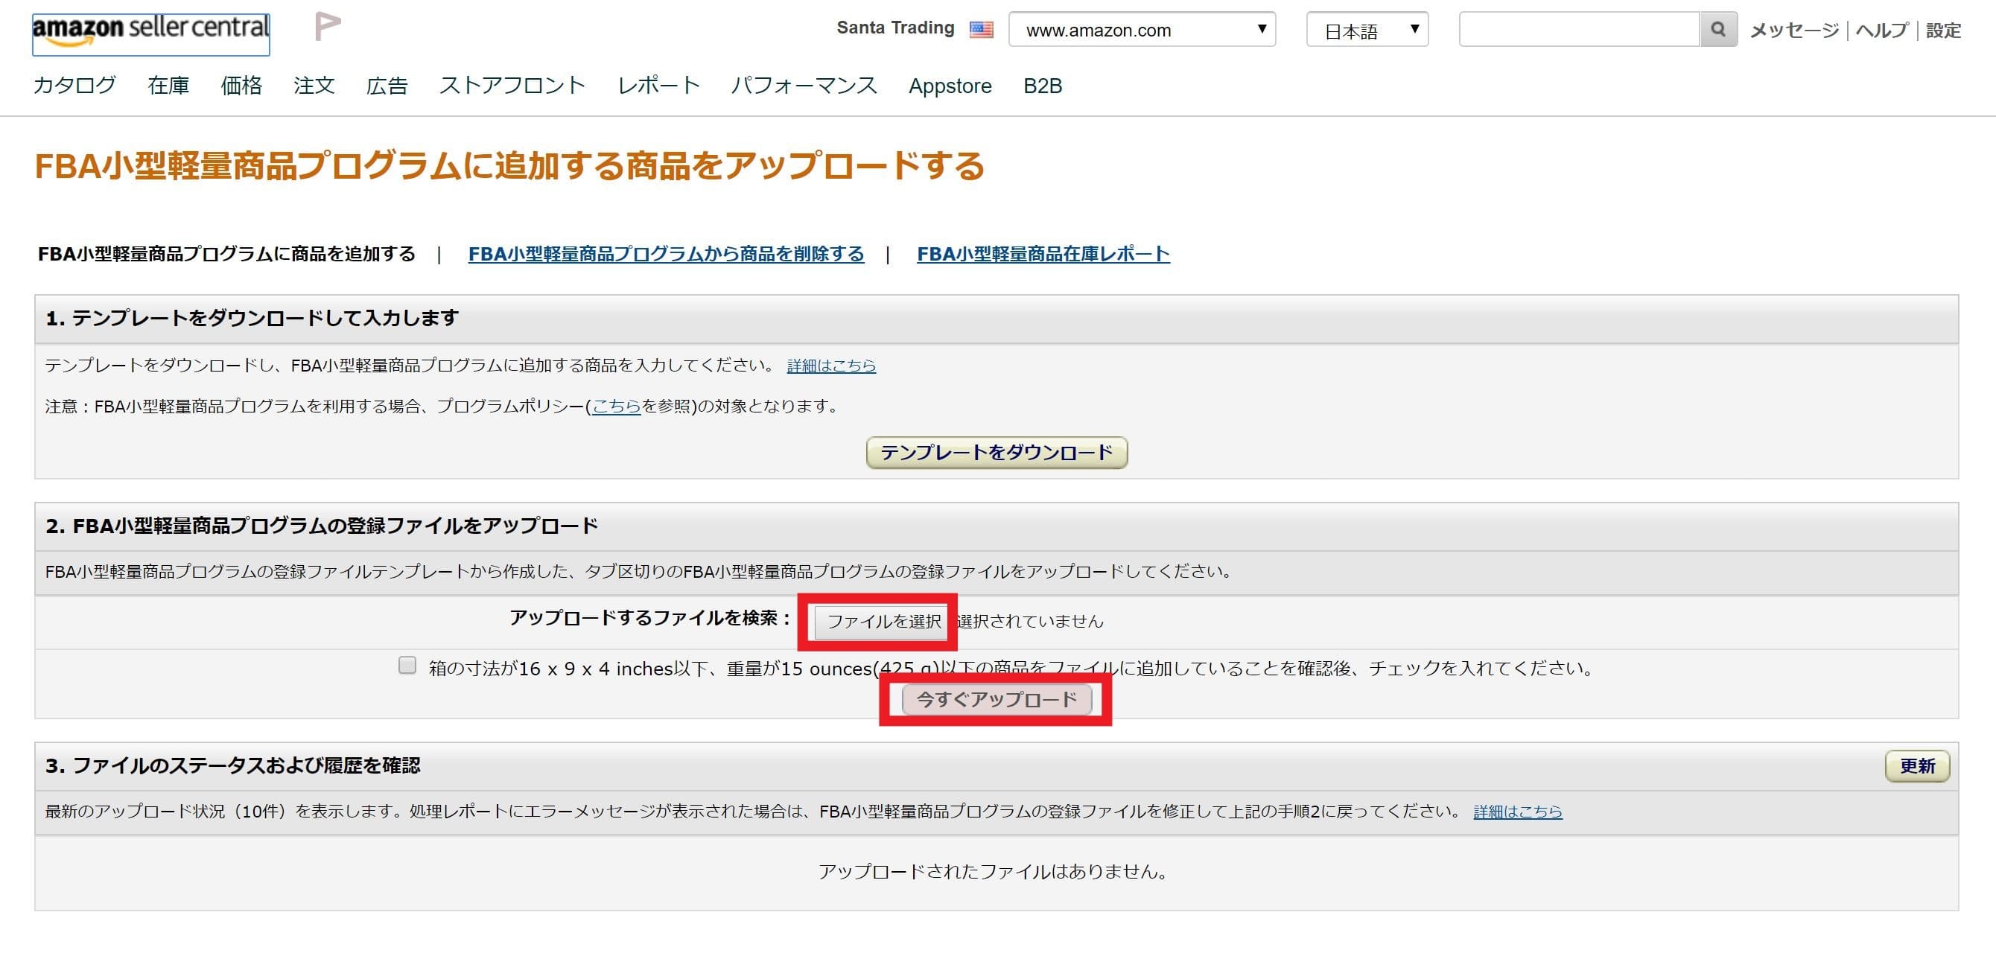
Task: Open the ヘルプ link
Action: click(1882, 31)
